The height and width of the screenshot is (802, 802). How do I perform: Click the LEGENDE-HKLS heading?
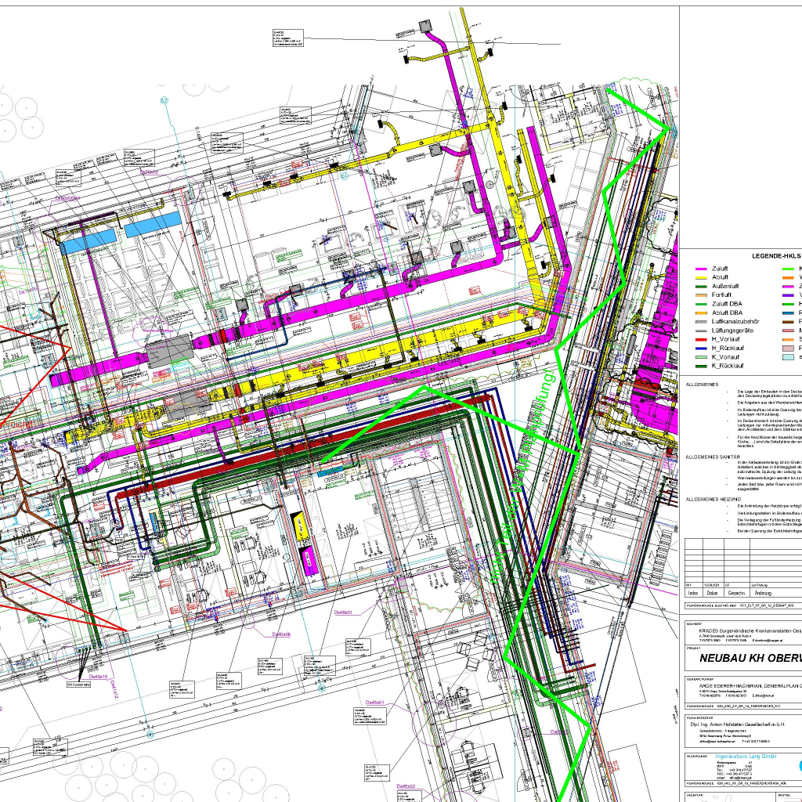pos(776,256)
